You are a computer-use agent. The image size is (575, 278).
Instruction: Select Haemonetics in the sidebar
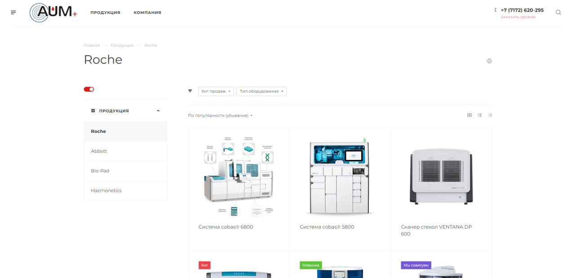125,191
